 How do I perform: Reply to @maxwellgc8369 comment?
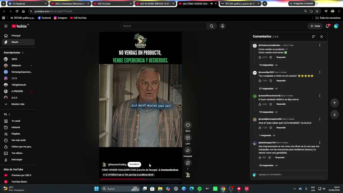click(281, 81)
